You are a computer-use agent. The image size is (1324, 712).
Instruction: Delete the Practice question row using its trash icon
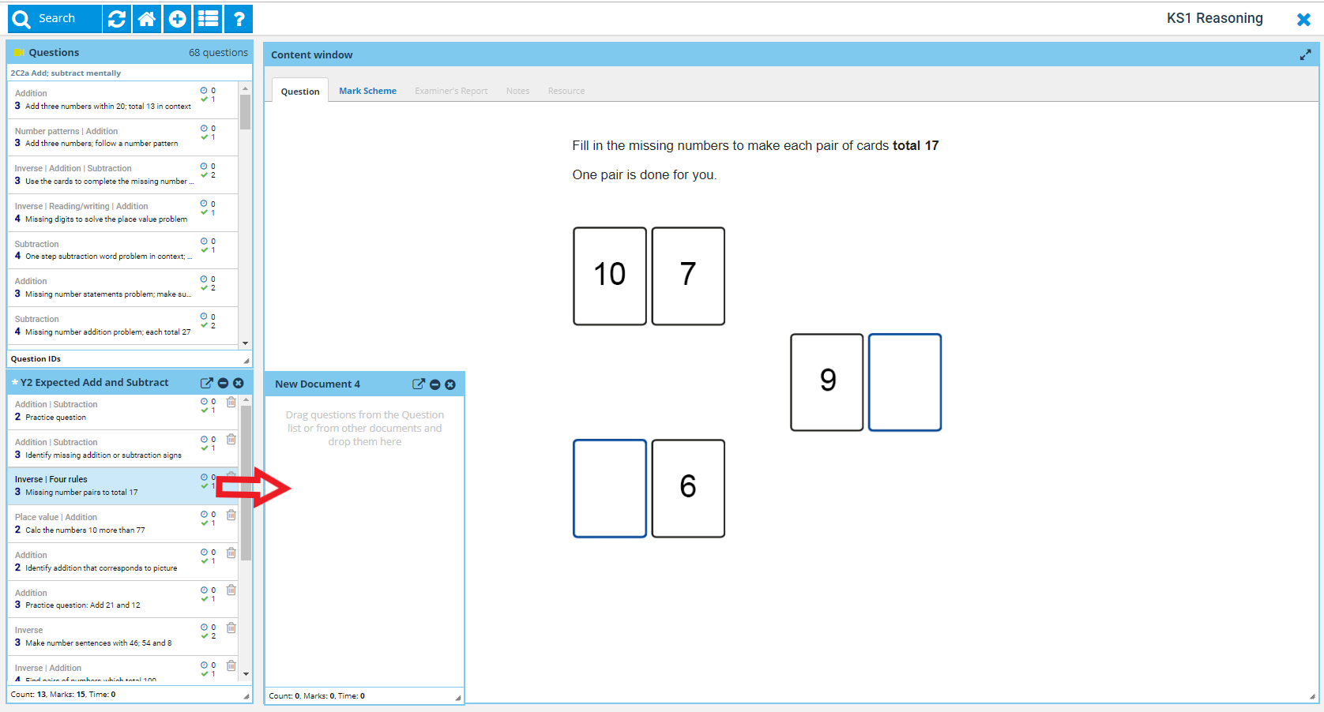coord(231,403)
